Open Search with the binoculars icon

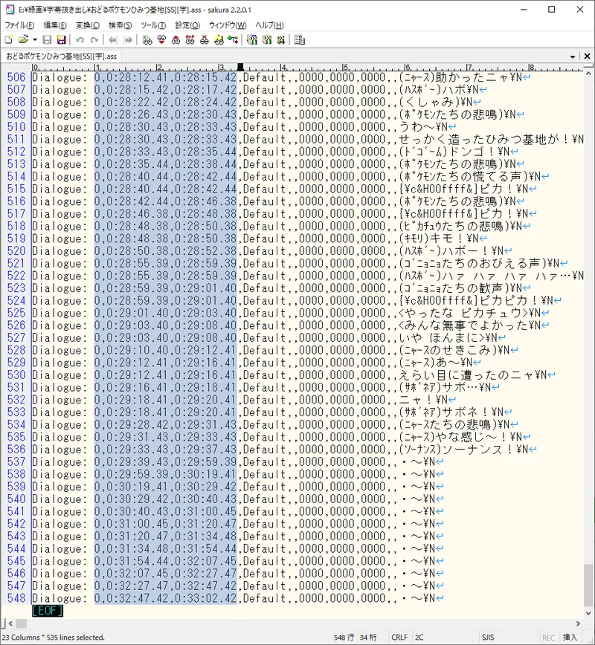click(x=148, y=39)
